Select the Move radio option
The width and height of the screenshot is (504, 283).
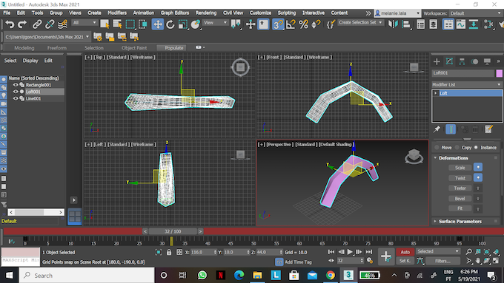(x=437, y=148)
